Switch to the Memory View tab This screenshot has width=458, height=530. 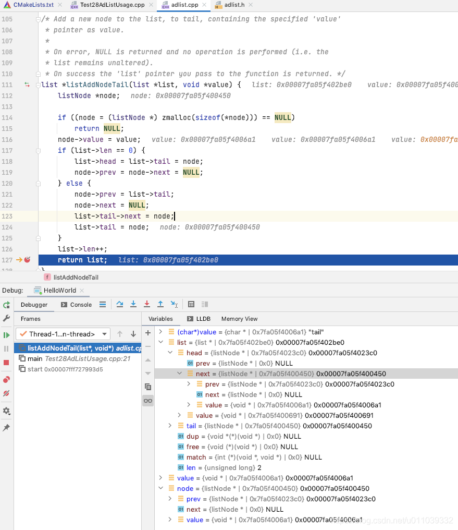[239, 319]
